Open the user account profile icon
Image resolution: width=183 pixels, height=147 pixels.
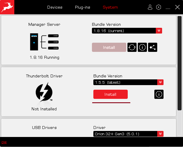pos(150,7)
